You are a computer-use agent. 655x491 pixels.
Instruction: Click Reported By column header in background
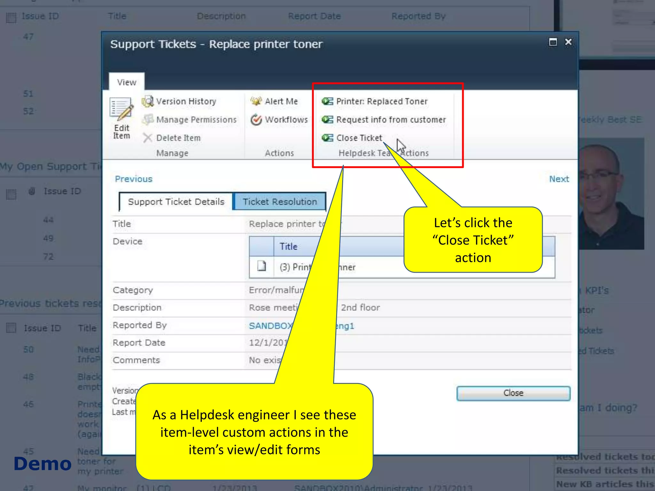click(418, 16)
